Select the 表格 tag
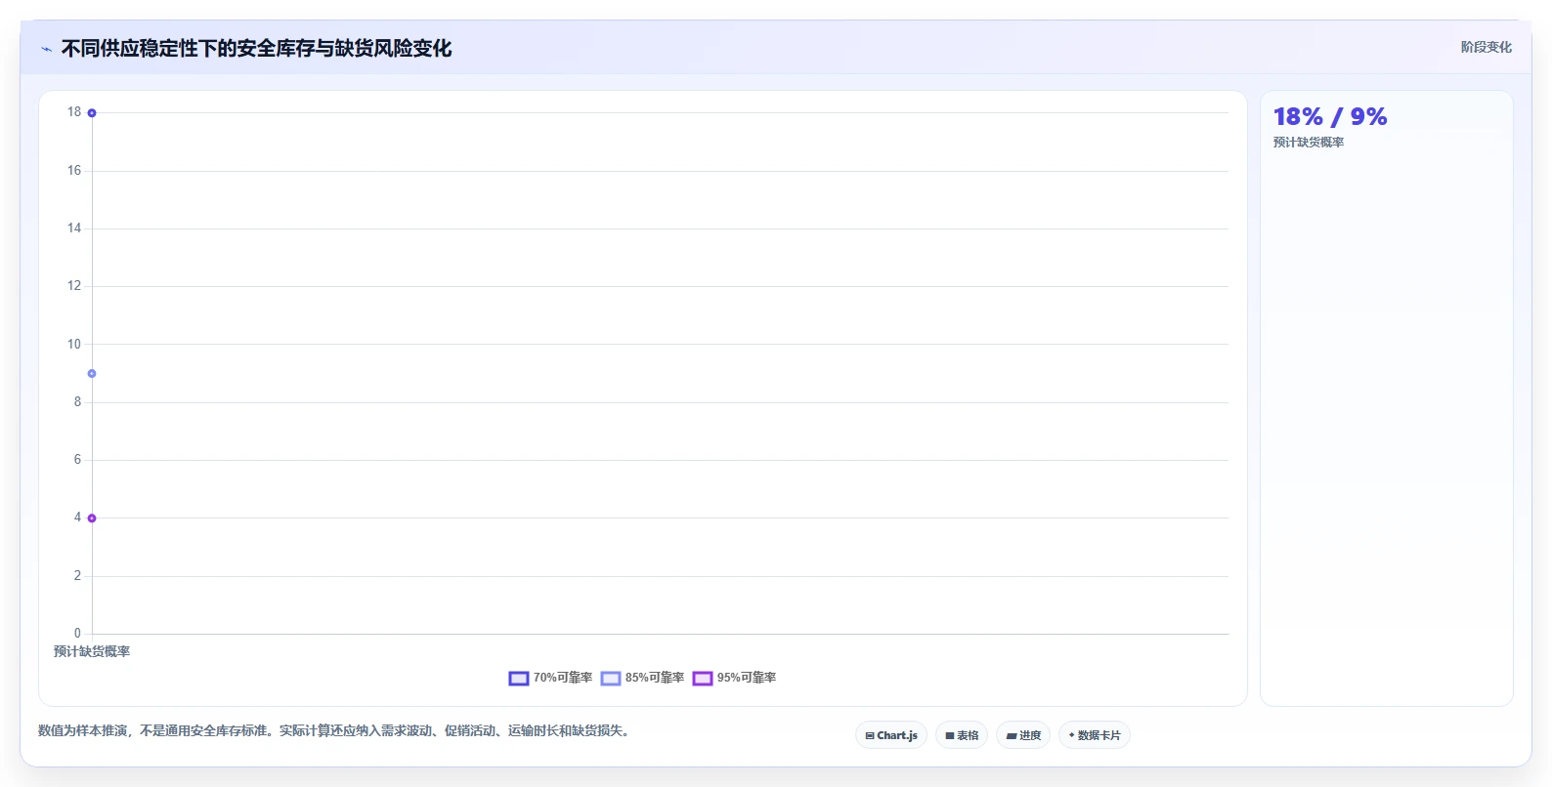The width and height of the screenshot is (1552, 787). point(962,735)
